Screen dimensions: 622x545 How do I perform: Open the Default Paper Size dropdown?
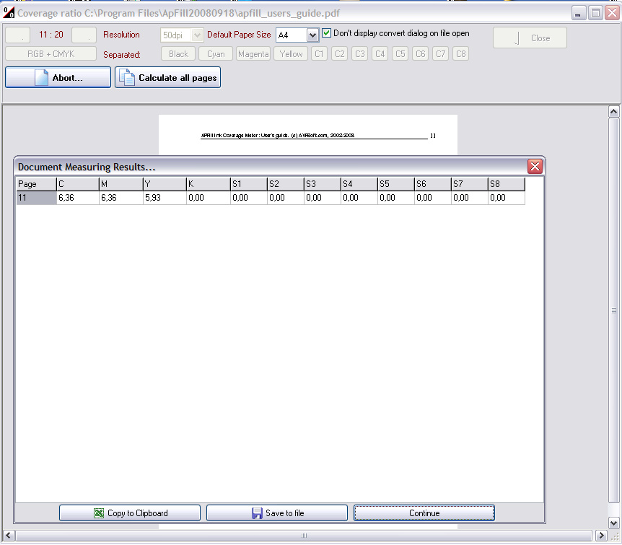click(x=312, y=35)
